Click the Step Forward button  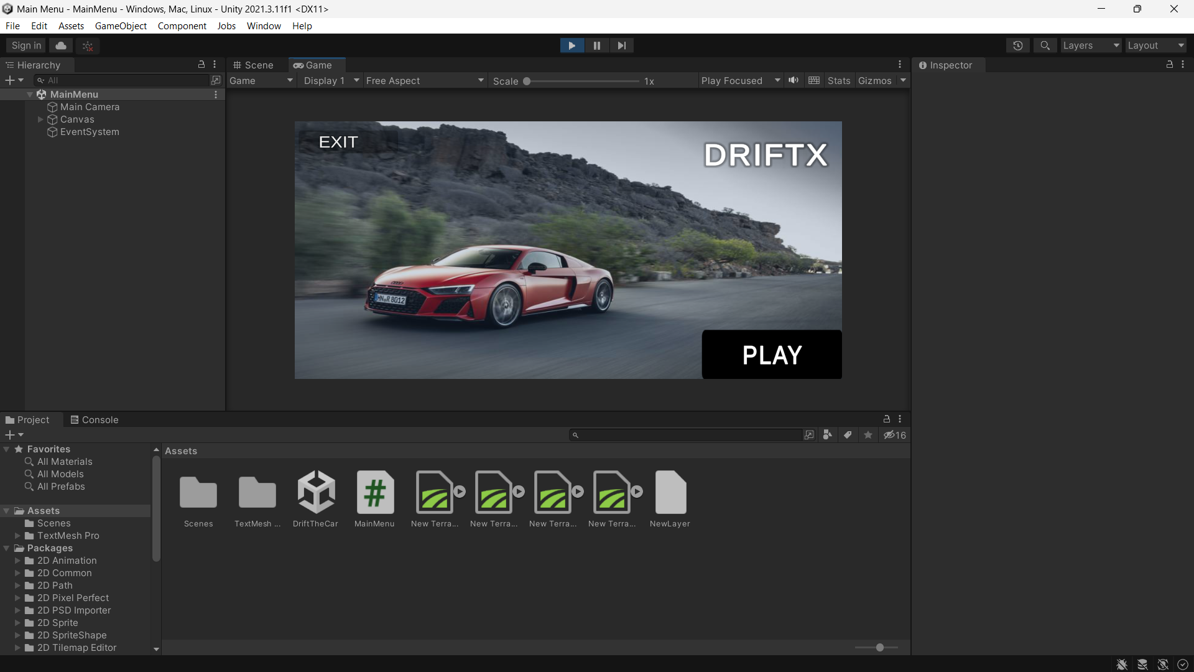(x=622, y=45)
